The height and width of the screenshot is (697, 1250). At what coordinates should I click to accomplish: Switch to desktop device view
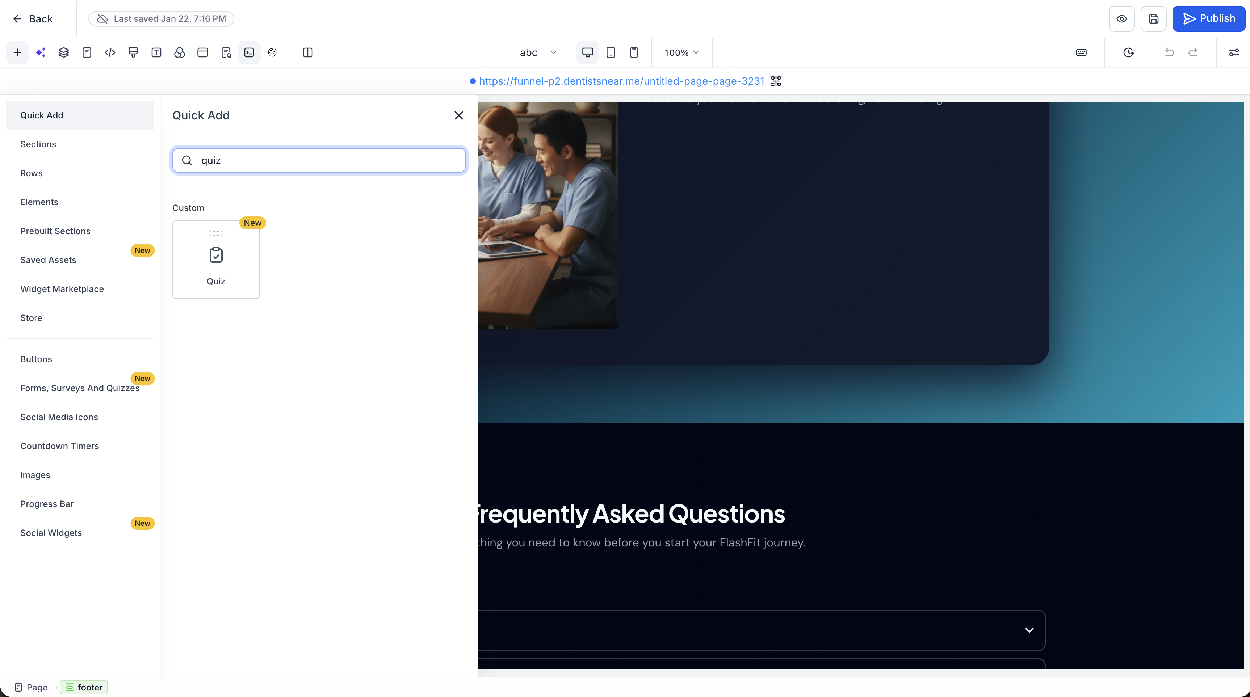[x=588, y=52]
